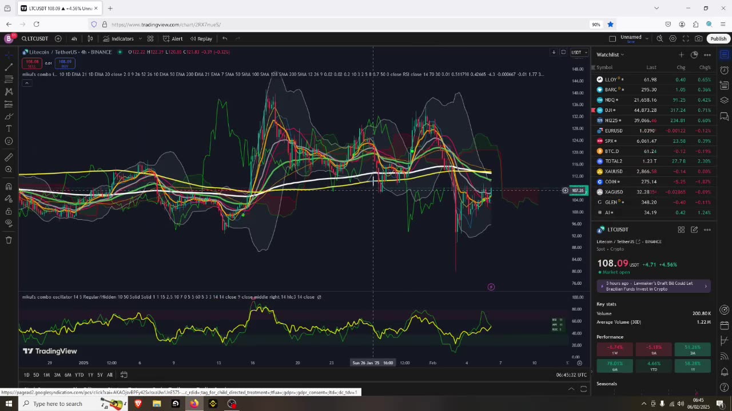Viewport: 732px width, 411px height.
Task: Toggle hide all drawings eye icon
Action: (9, 223)
